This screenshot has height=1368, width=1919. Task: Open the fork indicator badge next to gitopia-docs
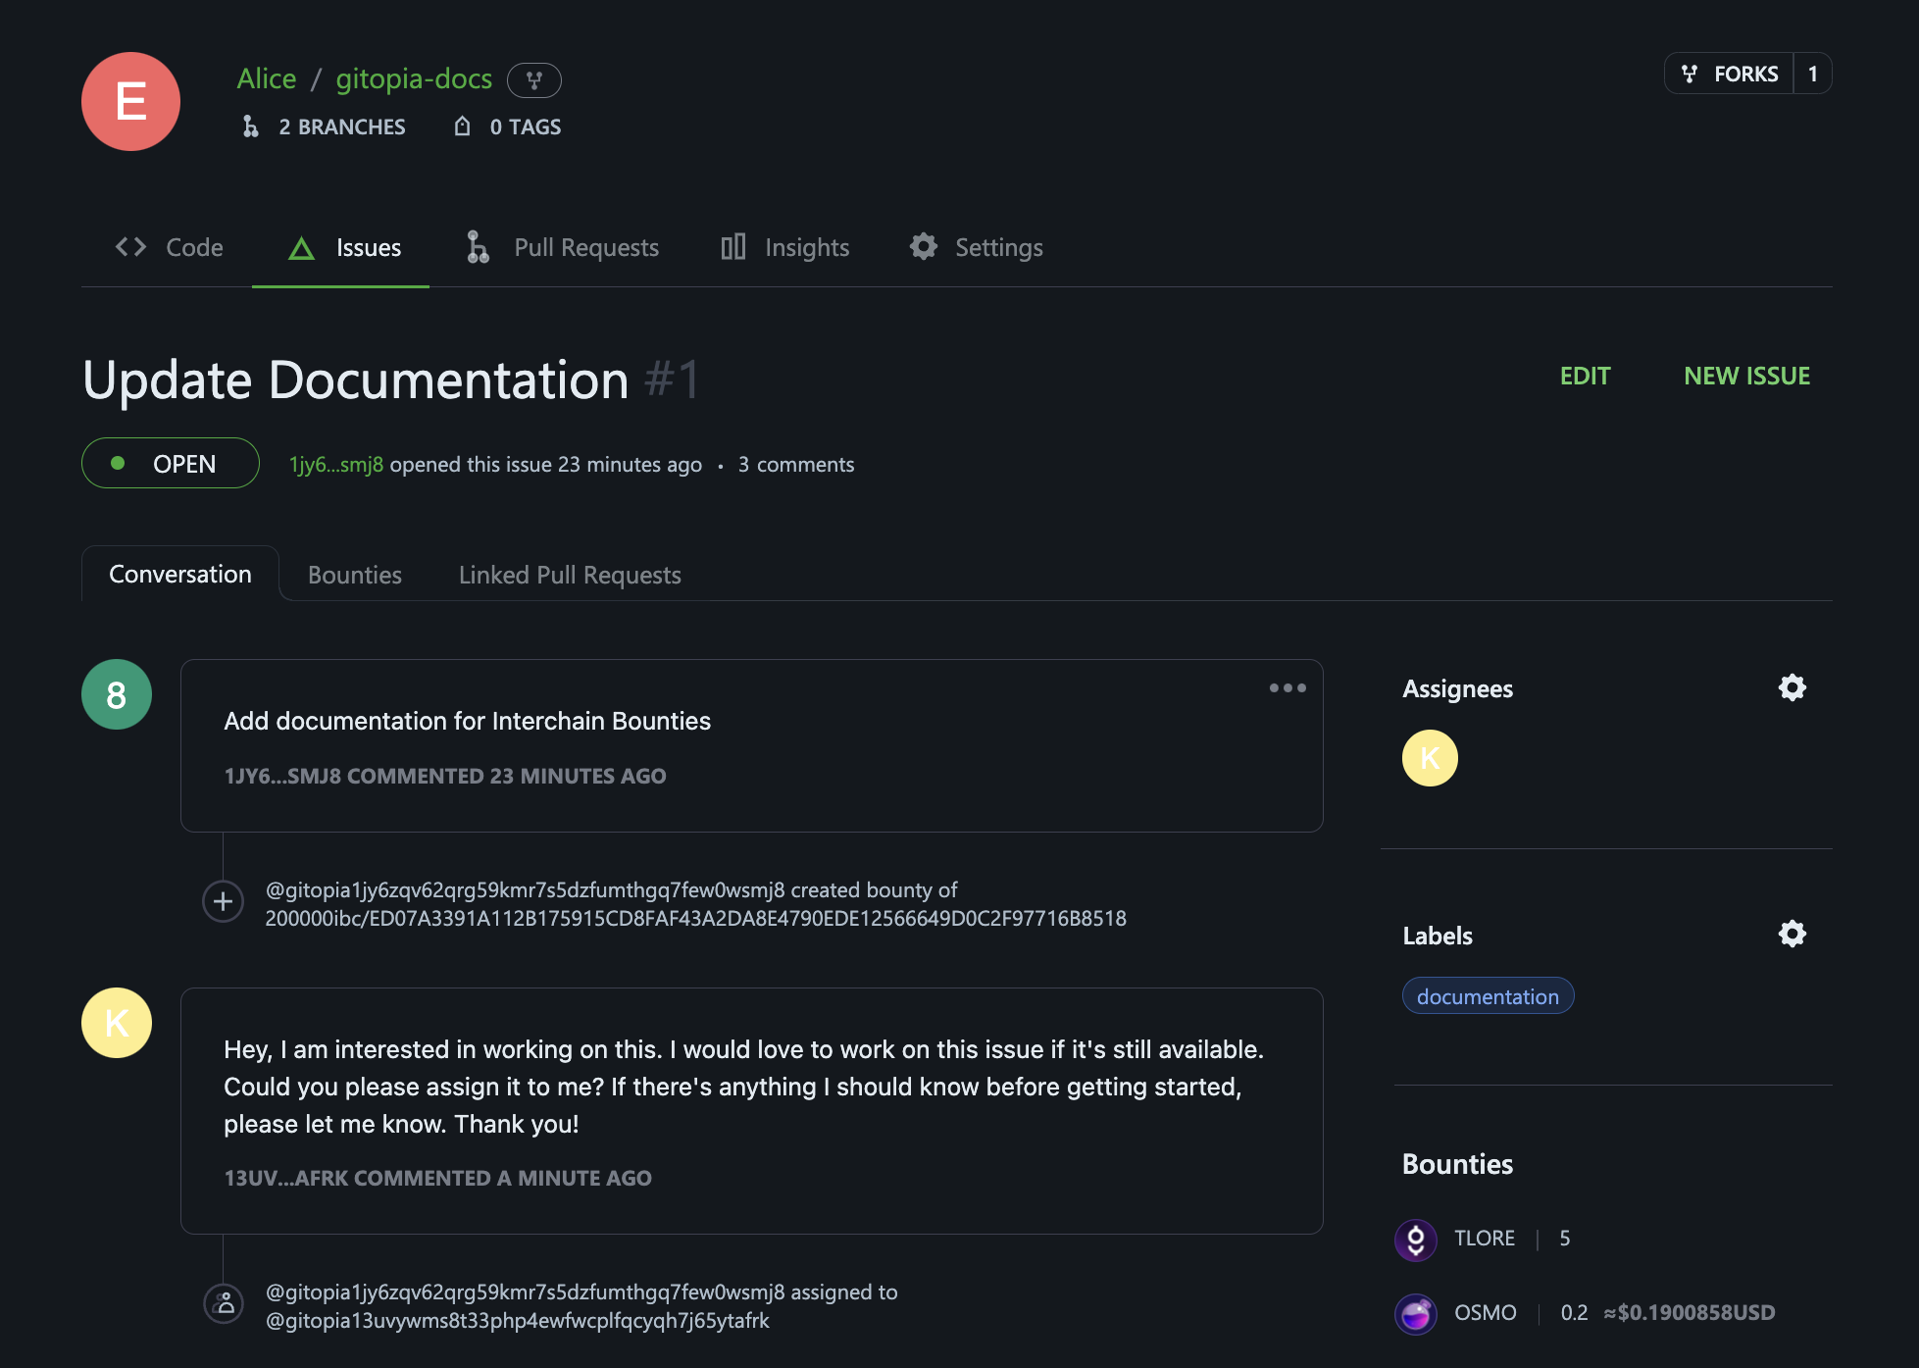point(534,80)
